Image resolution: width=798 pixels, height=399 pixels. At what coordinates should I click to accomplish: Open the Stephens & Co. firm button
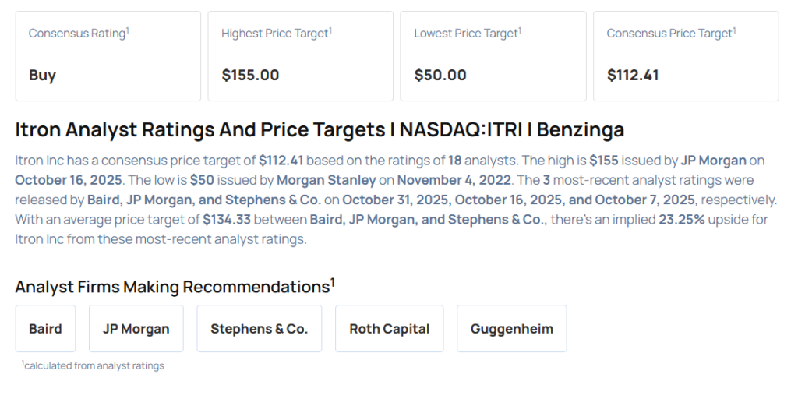coord(259,328)
